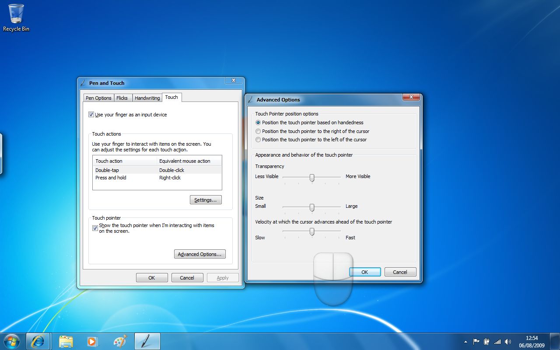Click the 'Double-click' mouse action cell
The height and width of the screenshot is (350, 560).
171,170
